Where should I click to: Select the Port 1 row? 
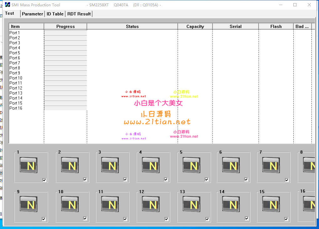(x=15, y=33)
